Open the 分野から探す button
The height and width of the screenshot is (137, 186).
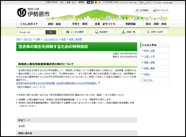pyautogui.click(x=155, y=32)
